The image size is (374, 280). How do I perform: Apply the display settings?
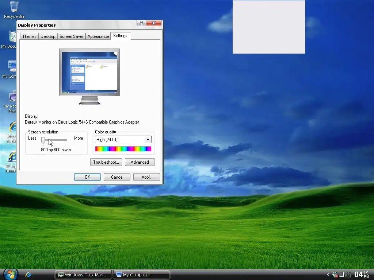[146, 177]
